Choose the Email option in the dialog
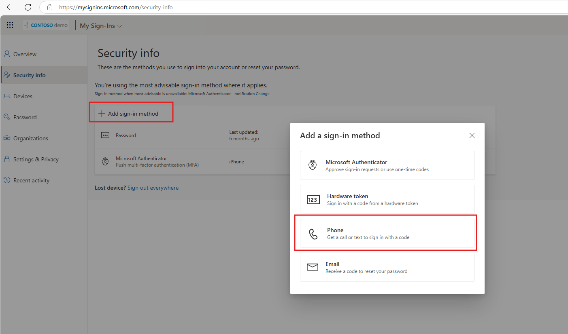The width and height of the screenshot is (568, 334). click(x=387, y=267)
